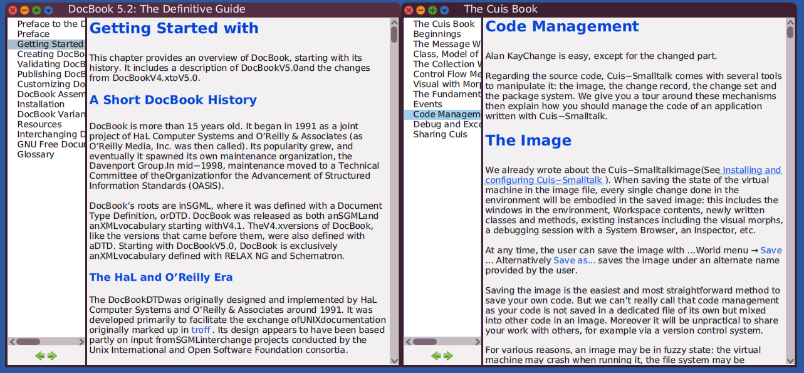Expand Cuis Book window using green button

click(432, 10)
